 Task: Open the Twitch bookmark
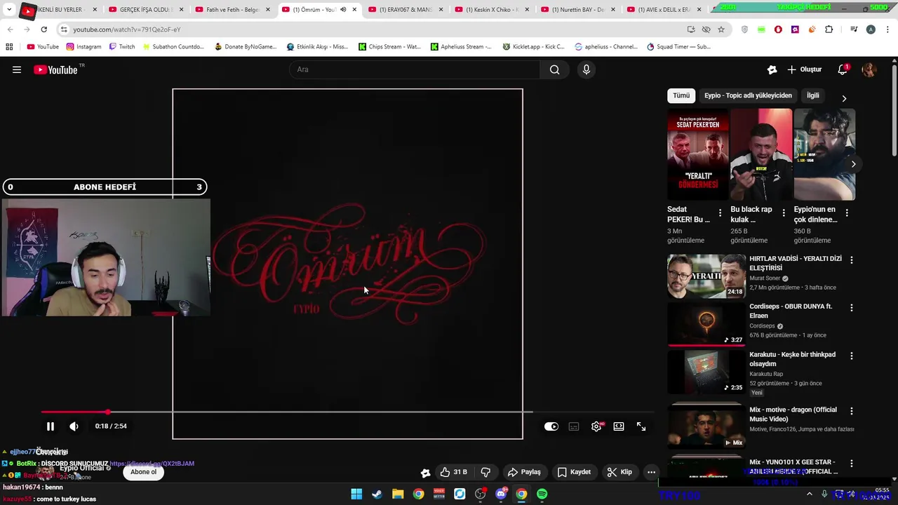(122, 47)
